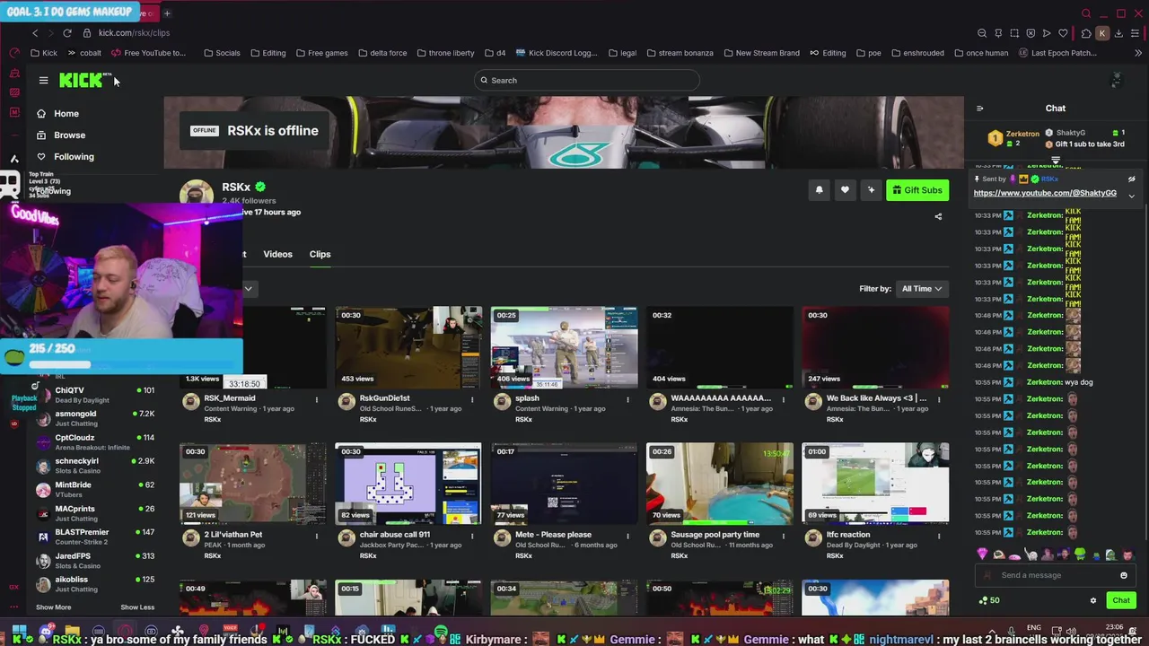Expand the gift leaderboard arrow in chat
This screenshot has width=1149, height=646.
pyautogui.click(x=1056, y=161)
